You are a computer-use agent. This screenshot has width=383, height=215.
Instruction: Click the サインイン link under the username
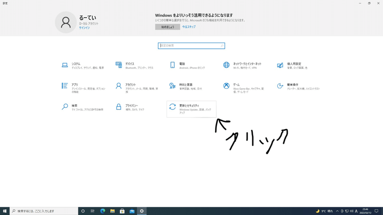pos(84,28)
